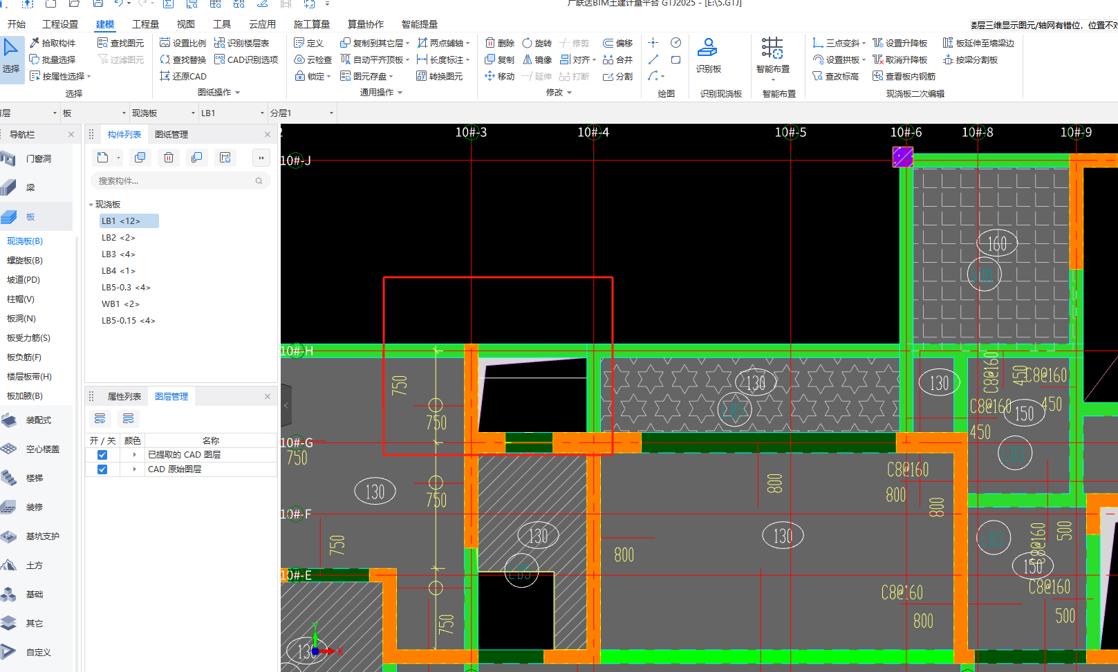The width and height of the screenshot is (1118, 672).
Task: Click the 旋转 rotate tool
Action: (537, 43)
